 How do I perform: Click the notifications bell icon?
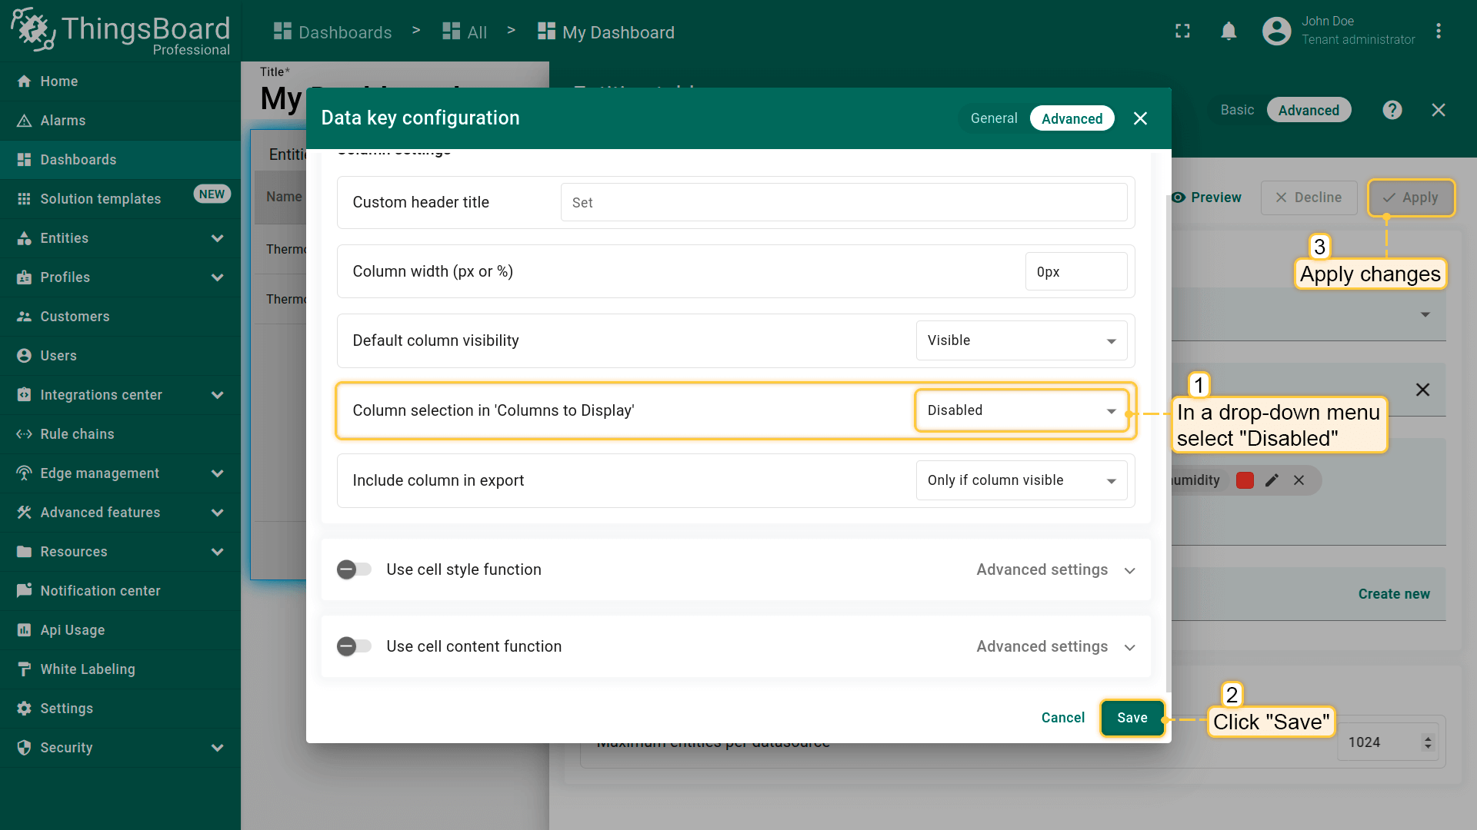click(x=1229, y=32)
